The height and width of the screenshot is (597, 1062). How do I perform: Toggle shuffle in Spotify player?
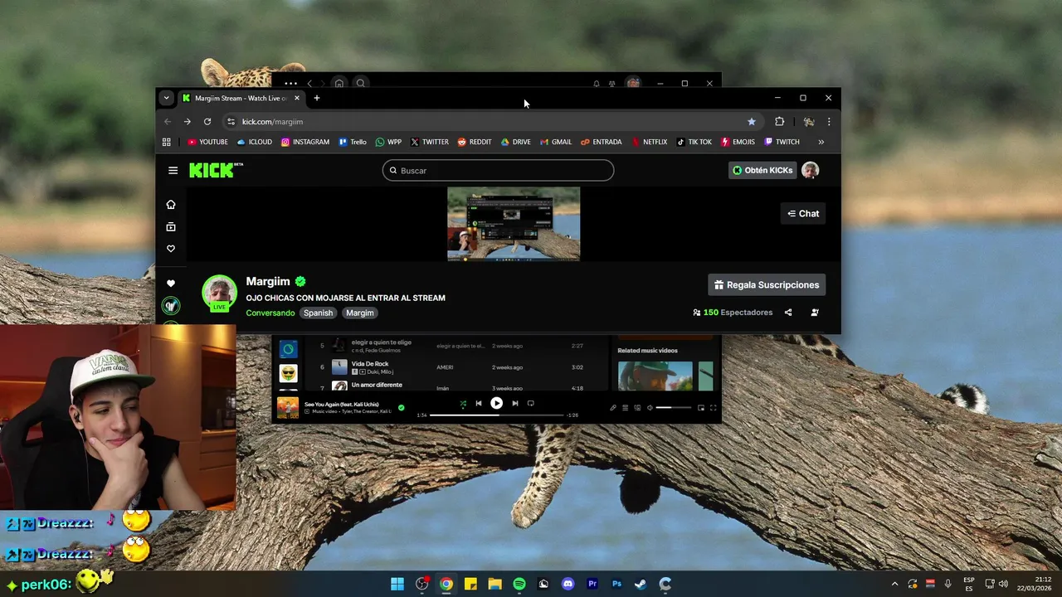(463, 404)
